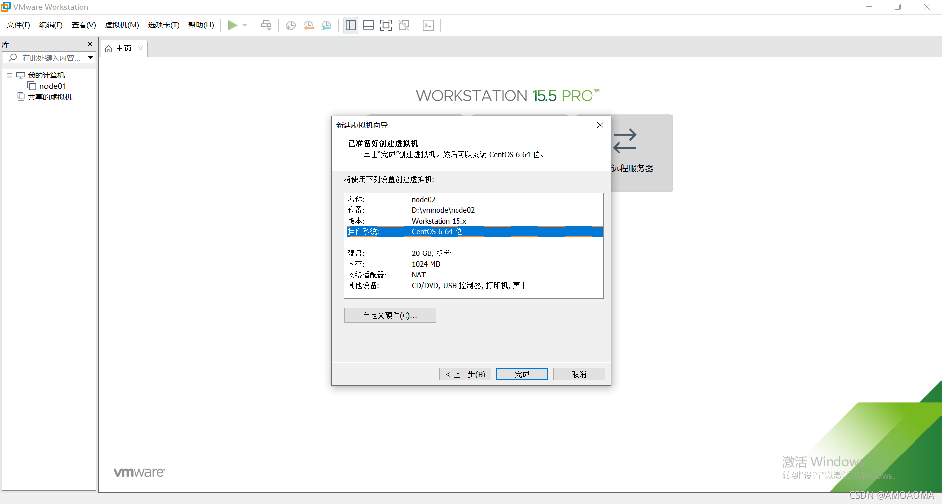Select 共享的虚拟机 in the library
942x504 pixels.
pos(50,97)
